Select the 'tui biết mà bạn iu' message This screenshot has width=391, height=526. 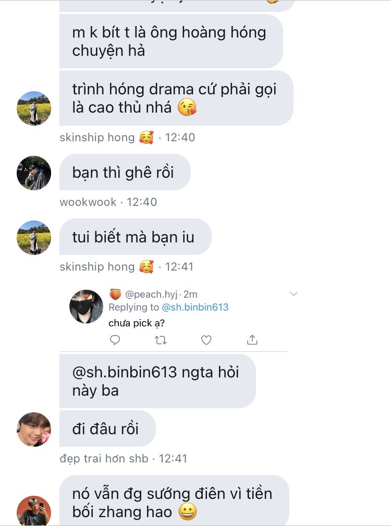pos(136,237)
